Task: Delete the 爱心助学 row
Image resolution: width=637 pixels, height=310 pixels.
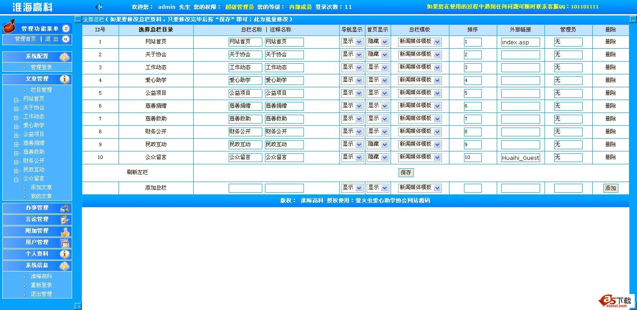Action: pyautogui.click(x=610, y=80)
